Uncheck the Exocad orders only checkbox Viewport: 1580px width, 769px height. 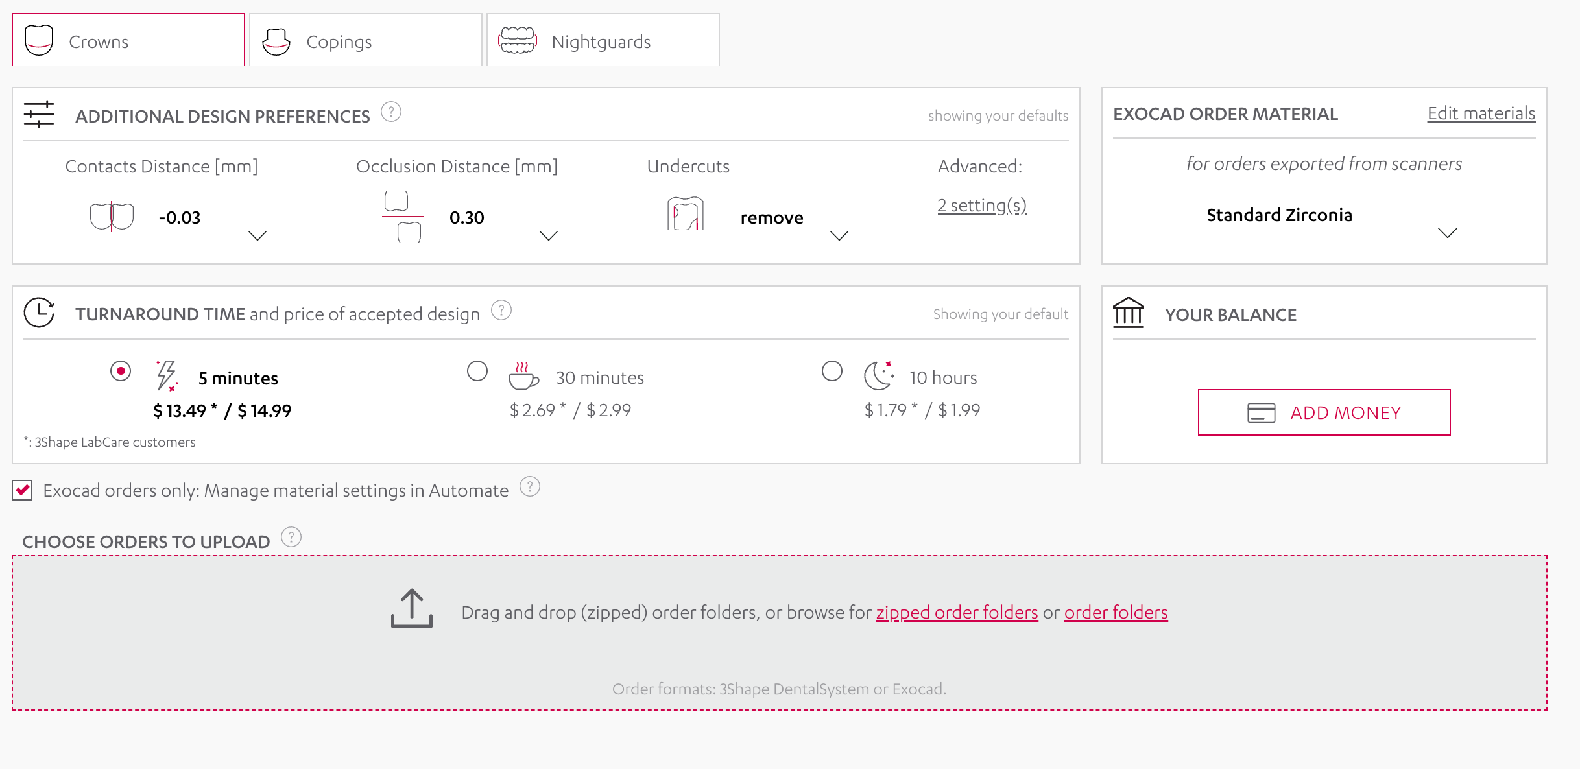(x=21, y=491)
